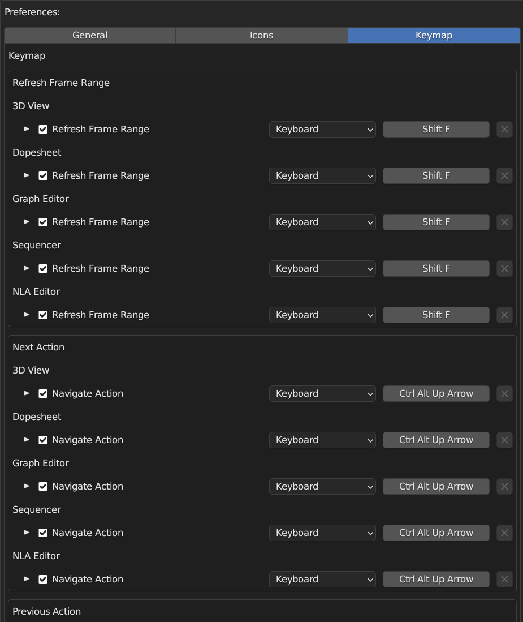Open Keyboard type dropdown for Dopesheet Refresh Frame Range
This screenshot has width=523, height=622.
pos(322,176)
